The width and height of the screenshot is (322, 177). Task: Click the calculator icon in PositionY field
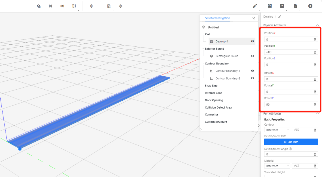pyautogui.click(x=315, y=52)
